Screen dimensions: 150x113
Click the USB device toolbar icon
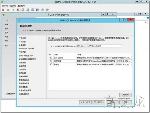point(48,10)
